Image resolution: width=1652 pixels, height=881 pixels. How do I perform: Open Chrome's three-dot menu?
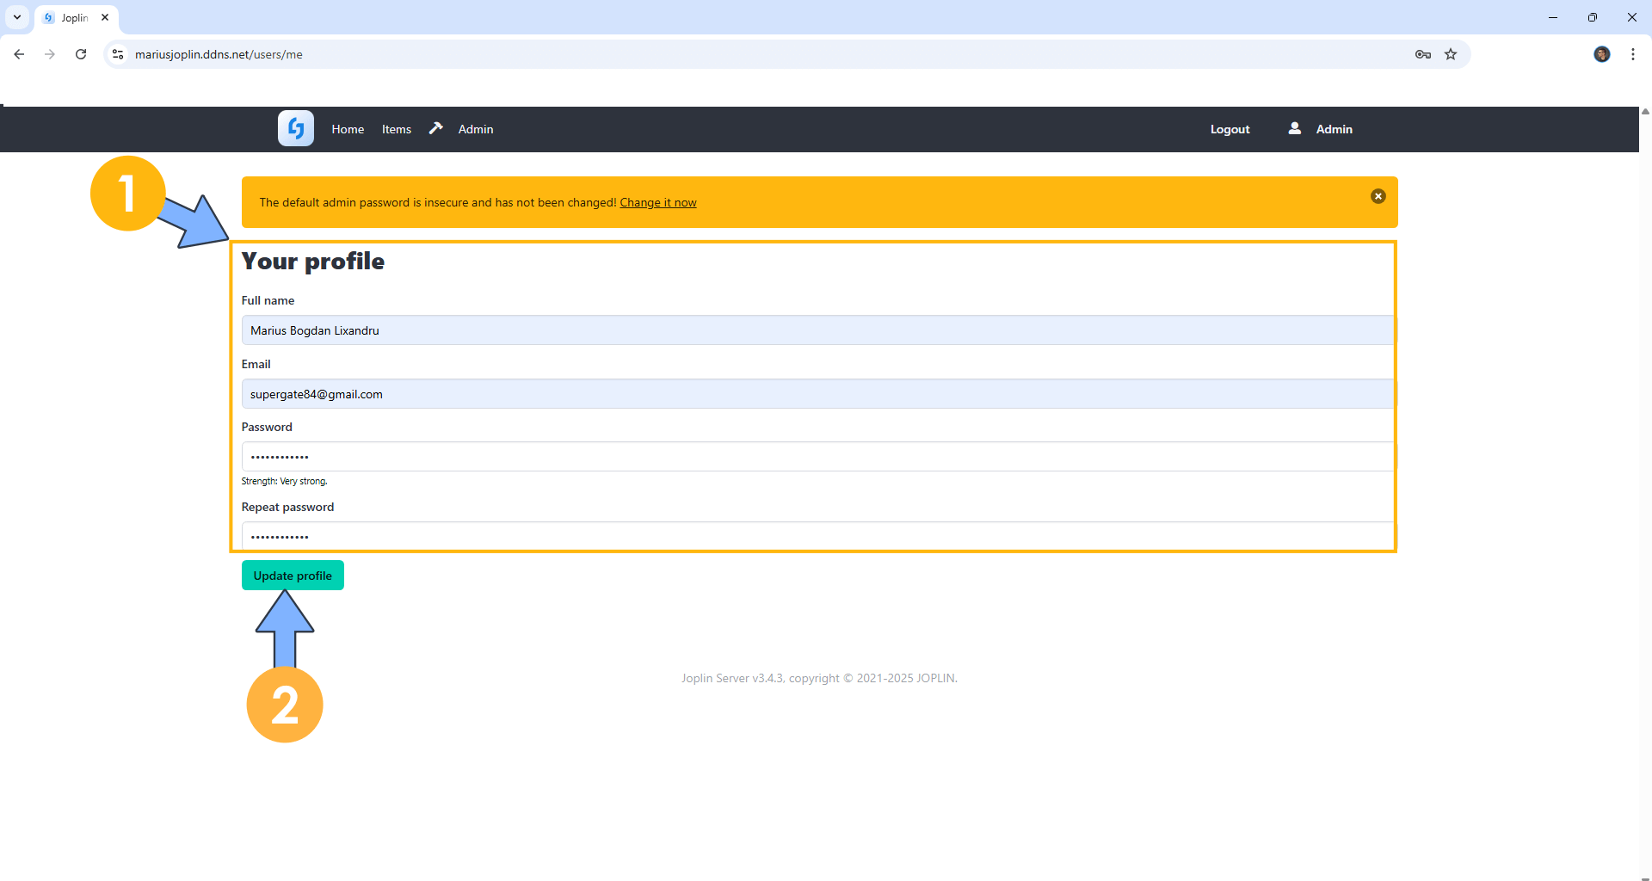point(1632,54)
